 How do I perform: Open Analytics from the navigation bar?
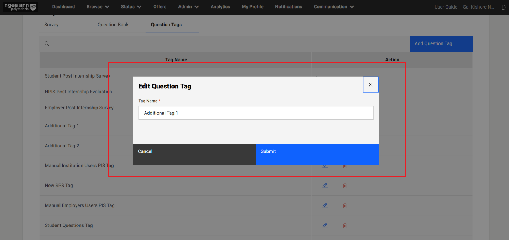pyautogui.click(x=220, y=7)
